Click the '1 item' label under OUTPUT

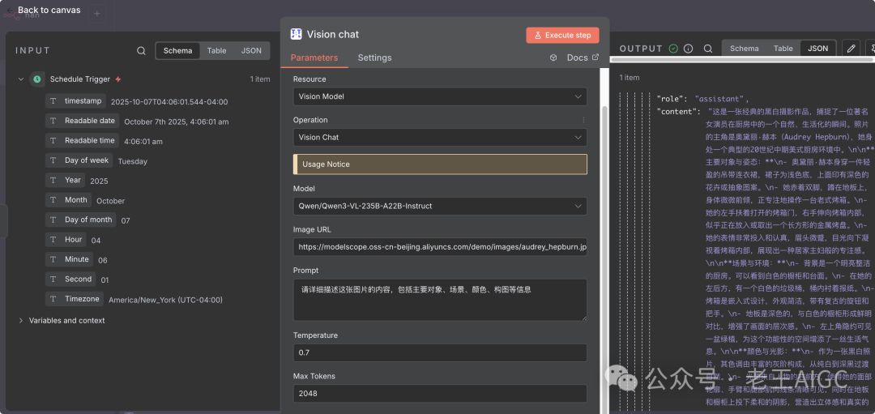(x=630, y=78)
